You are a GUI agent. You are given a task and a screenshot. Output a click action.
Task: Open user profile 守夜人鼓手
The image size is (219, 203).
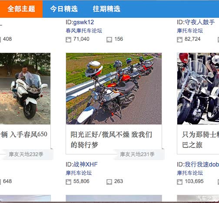click(199, 22)
